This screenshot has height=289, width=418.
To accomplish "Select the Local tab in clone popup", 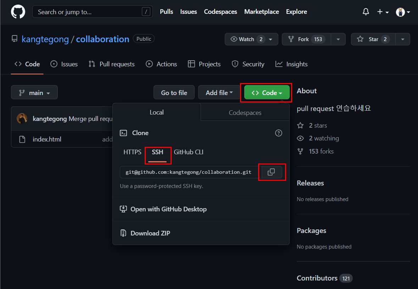I will (x=157, y=112).
